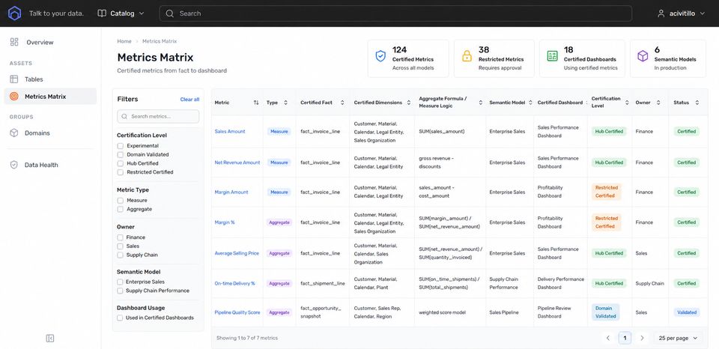This screenshot has width=719, height=349.
Task: Check the Experimental certification filter
Action: click(x=120, y=146)
